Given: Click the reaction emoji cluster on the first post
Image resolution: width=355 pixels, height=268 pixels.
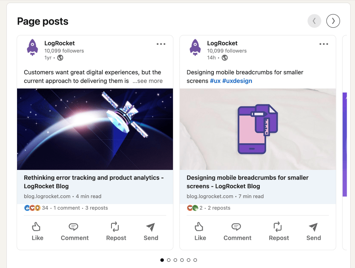Looking at the screenshot, I should (33, 207).
